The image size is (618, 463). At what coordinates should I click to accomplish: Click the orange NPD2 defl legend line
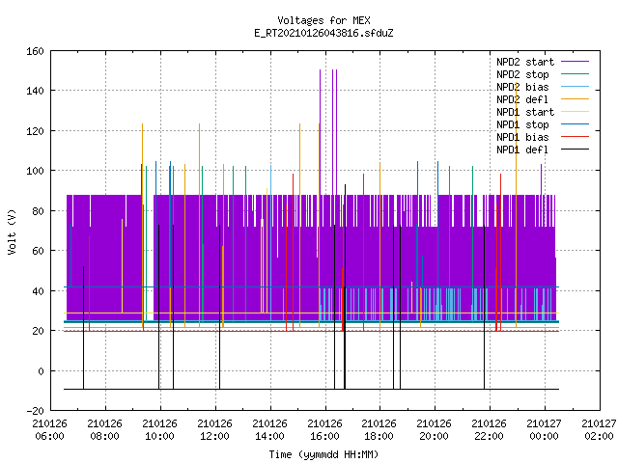coord(575,99)
